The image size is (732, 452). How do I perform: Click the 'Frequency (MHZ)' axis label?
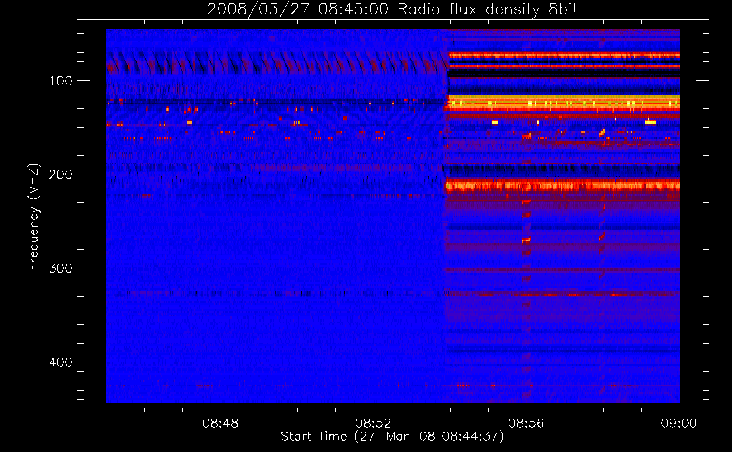point(33,217)
